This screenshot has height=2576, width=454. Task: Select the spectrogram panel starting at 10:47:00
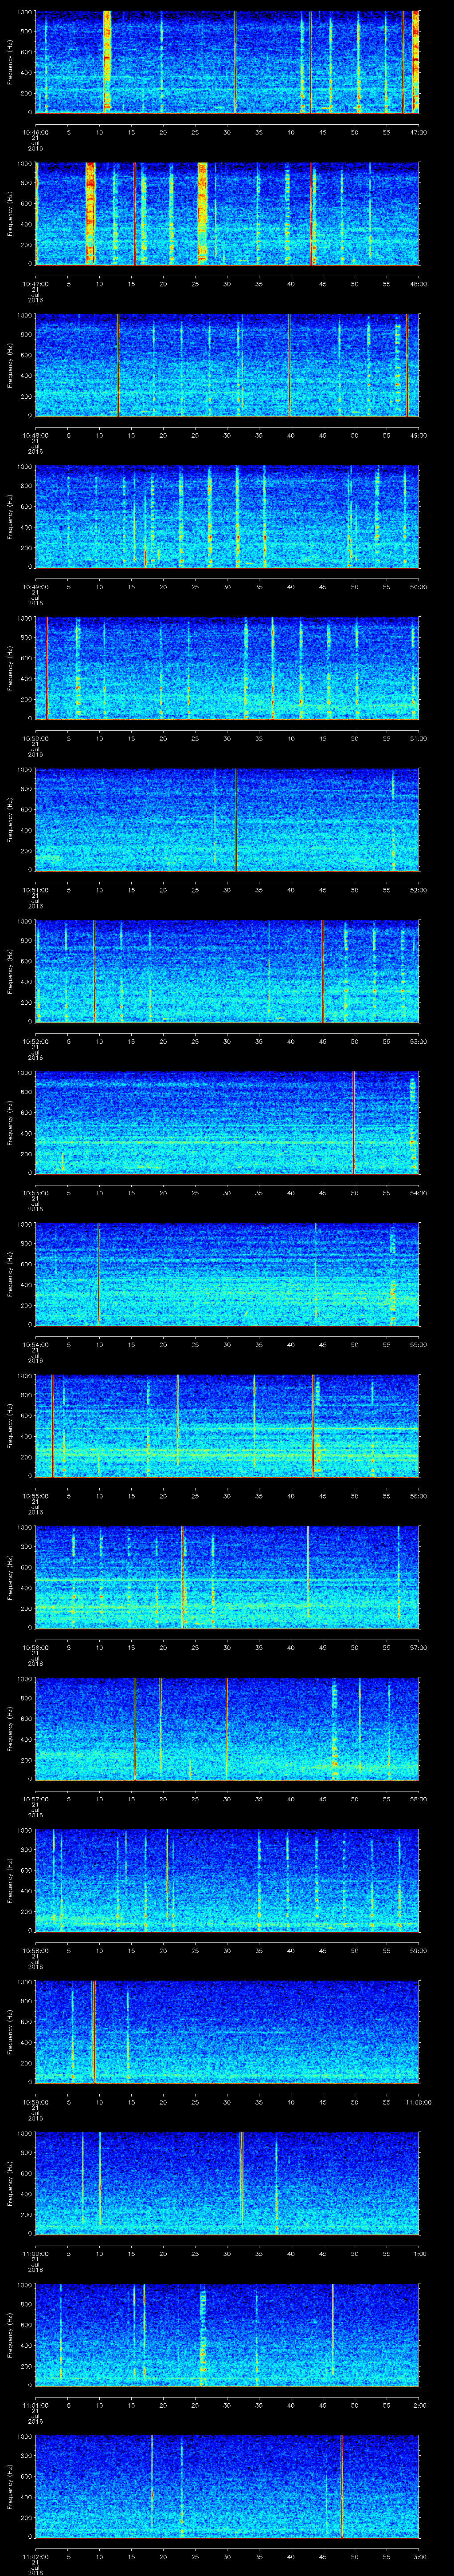click(227, 213)
